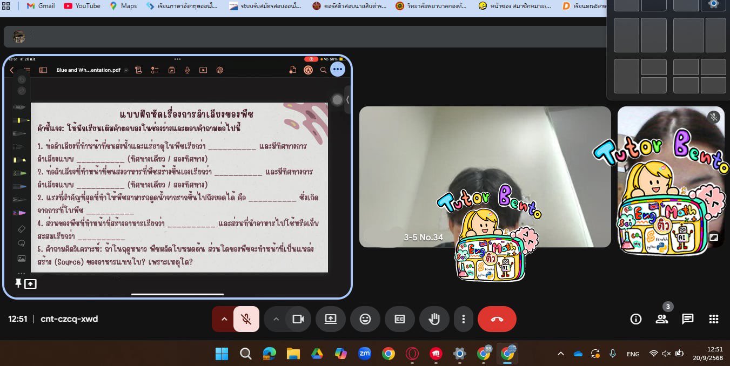Open File Explorer from the taskbar
The image size is (730, 366).
[x=293, y=354]
